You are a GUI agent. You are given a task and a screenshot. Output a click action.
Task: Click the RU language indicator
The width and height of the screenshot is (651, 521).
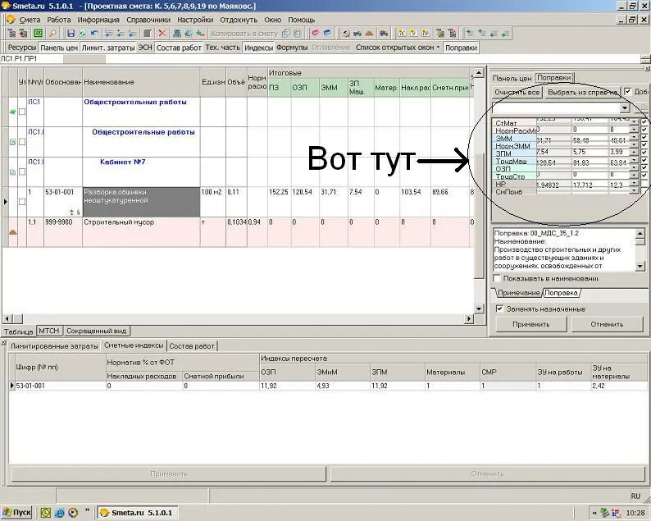point(635,496)
